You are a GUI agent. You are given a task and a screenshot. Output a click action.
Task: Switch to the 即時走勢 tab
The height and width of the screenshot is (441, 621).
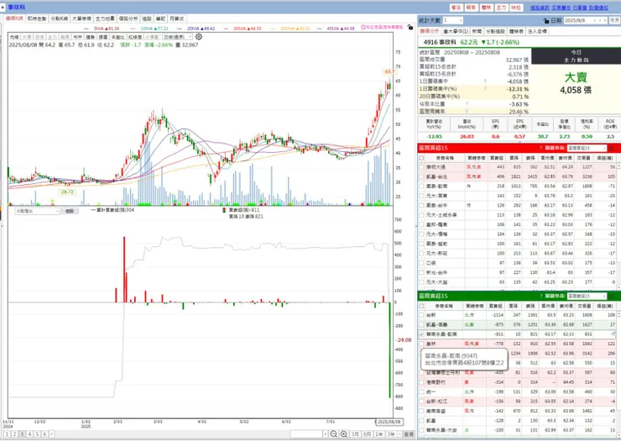point(37,18)
